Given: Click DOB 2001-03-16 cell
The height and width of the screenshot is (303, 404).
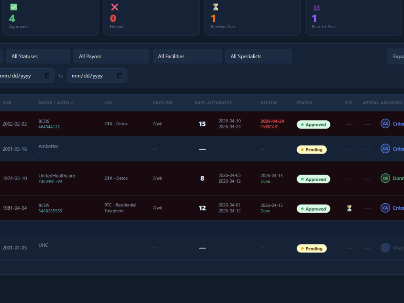Looking at the screenshot, I should 15,149.
